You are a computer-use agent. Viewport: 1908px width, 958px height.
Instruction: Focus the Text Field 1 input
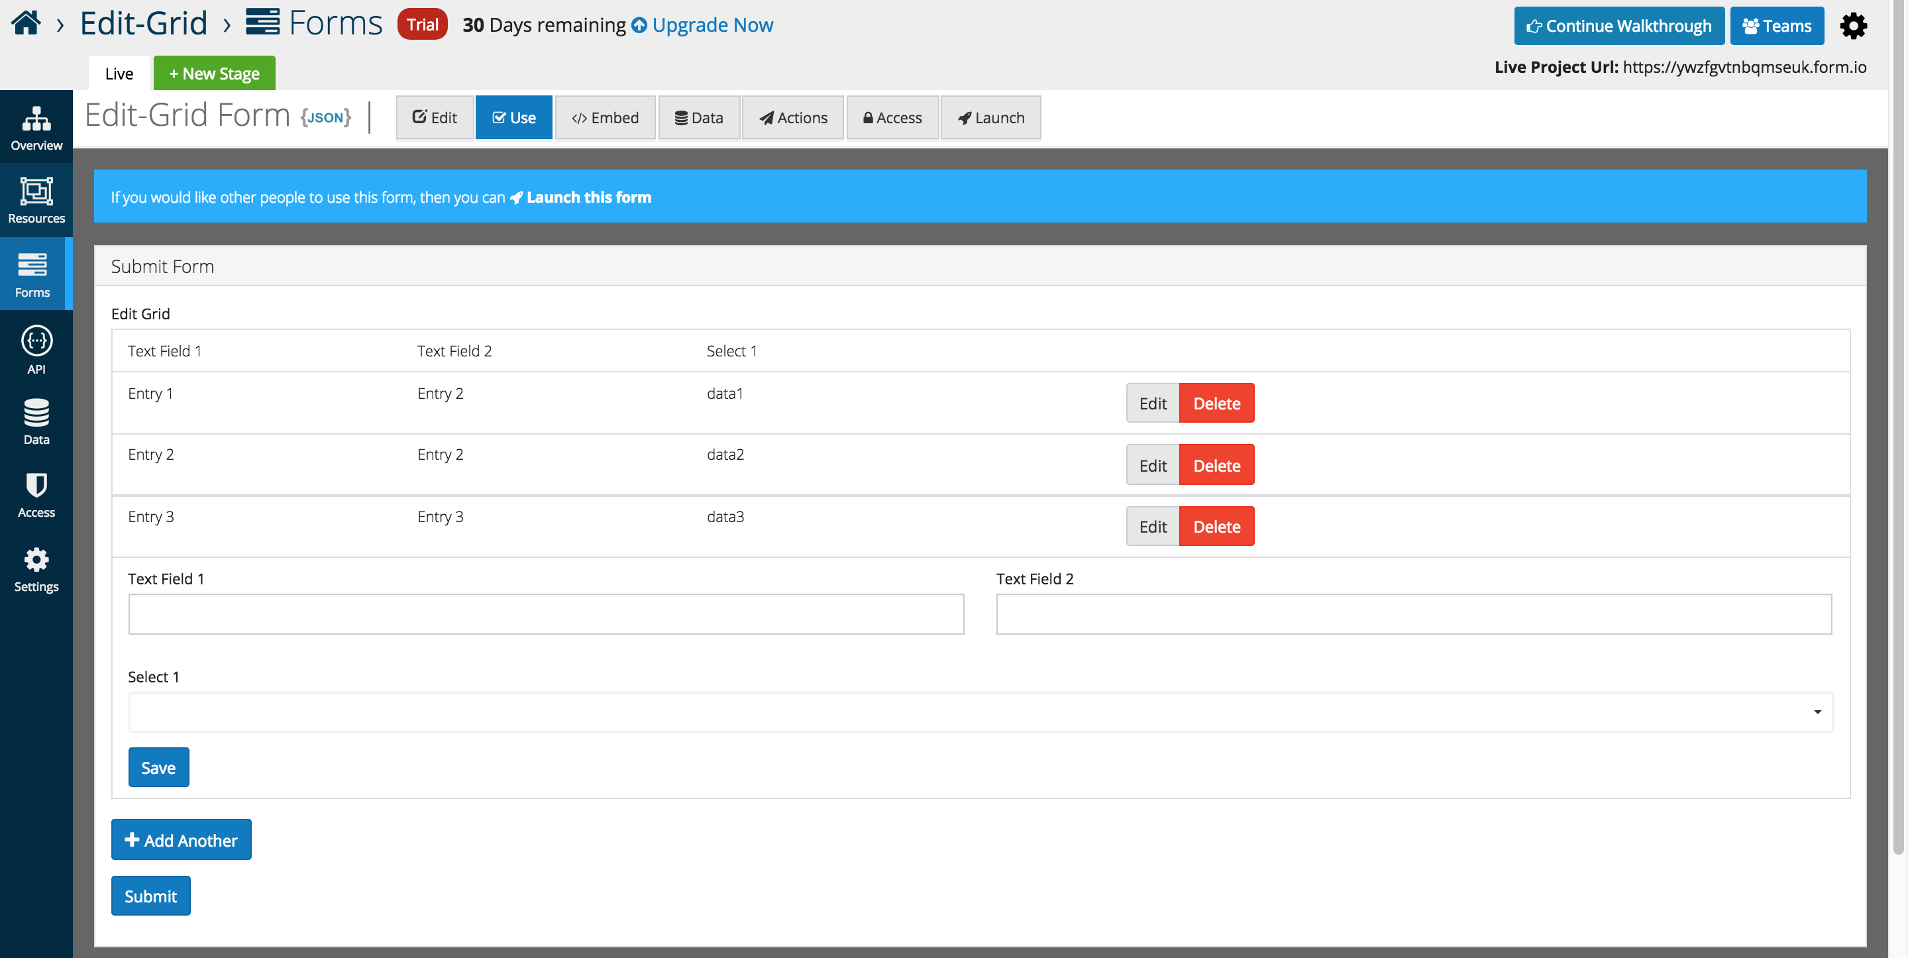coord(546,613)
